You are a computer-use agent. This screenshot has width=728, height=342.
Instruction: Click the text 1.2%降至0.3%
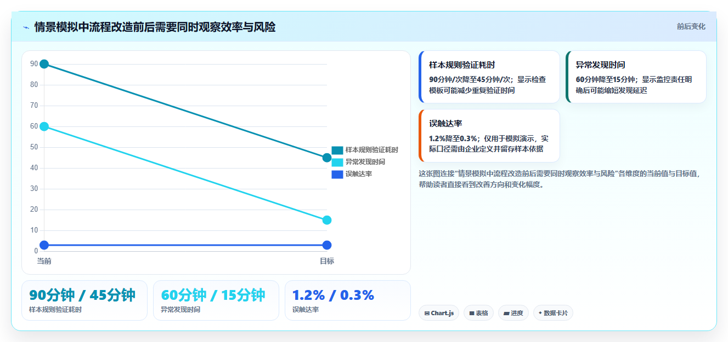pos(453,138)
